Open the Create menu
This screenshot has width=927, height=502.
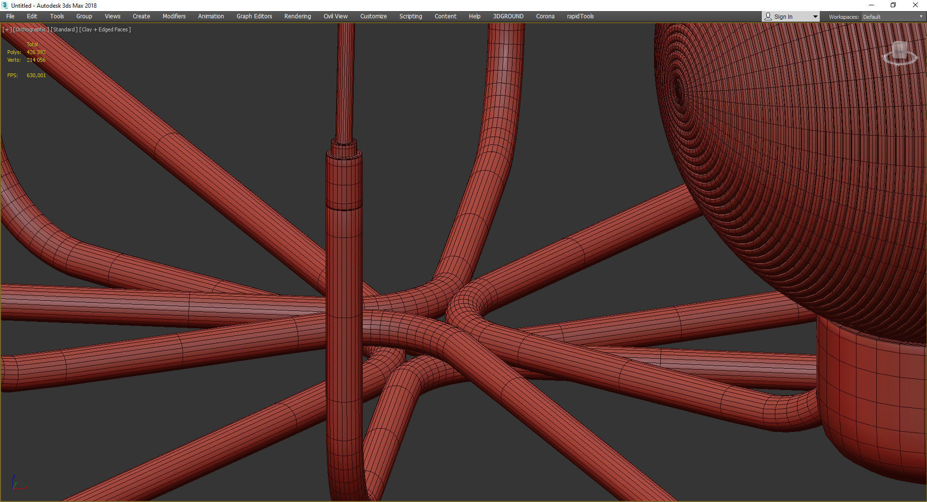(142, 16)
